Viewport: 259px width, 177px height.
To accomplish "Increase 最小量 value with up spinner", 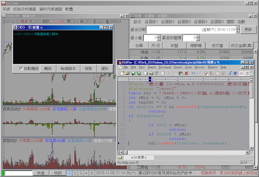I will coord(159,36).
